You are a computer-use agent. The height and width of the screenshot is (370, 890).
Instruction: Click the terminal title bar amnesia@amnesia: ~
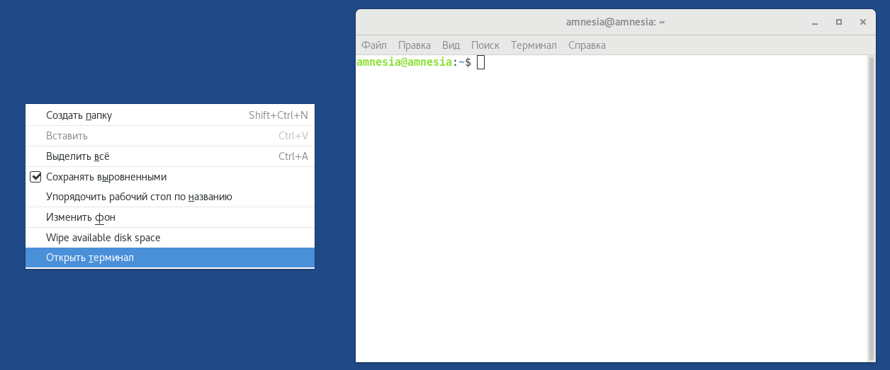(615, 22)
